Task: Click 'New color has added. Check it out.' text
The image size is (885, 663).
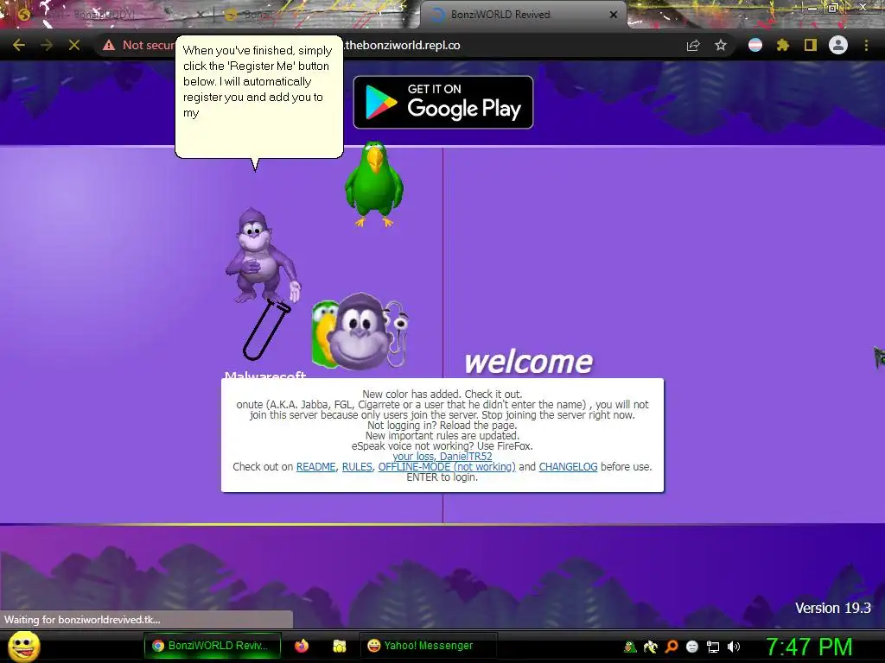Action: click(x=442, y=394)
